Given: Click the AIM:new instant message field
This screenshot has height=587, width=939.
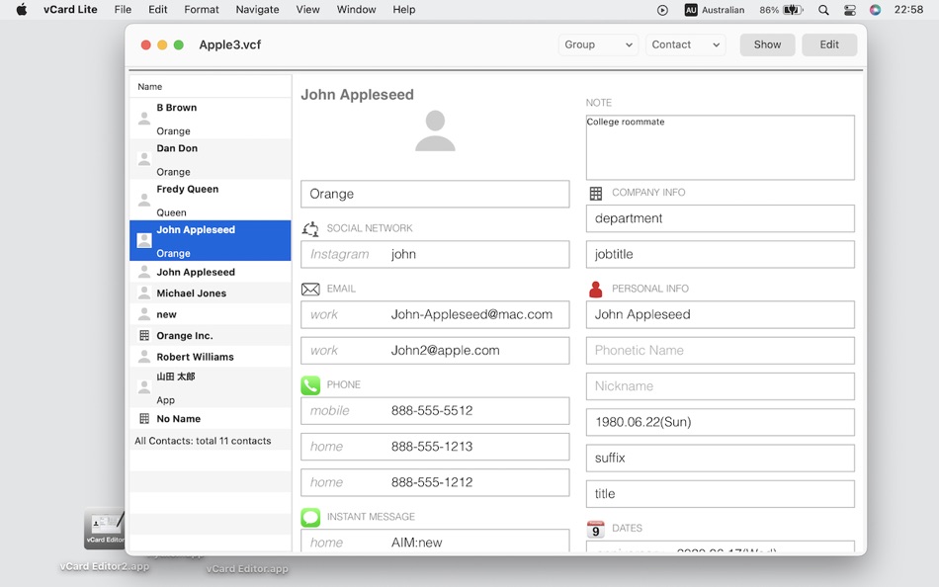Looking at the screenshot, I should click(435, 541).
